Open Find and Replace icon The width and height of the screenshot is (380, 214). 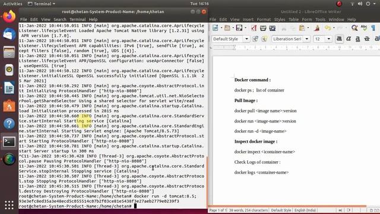[354, 28]
